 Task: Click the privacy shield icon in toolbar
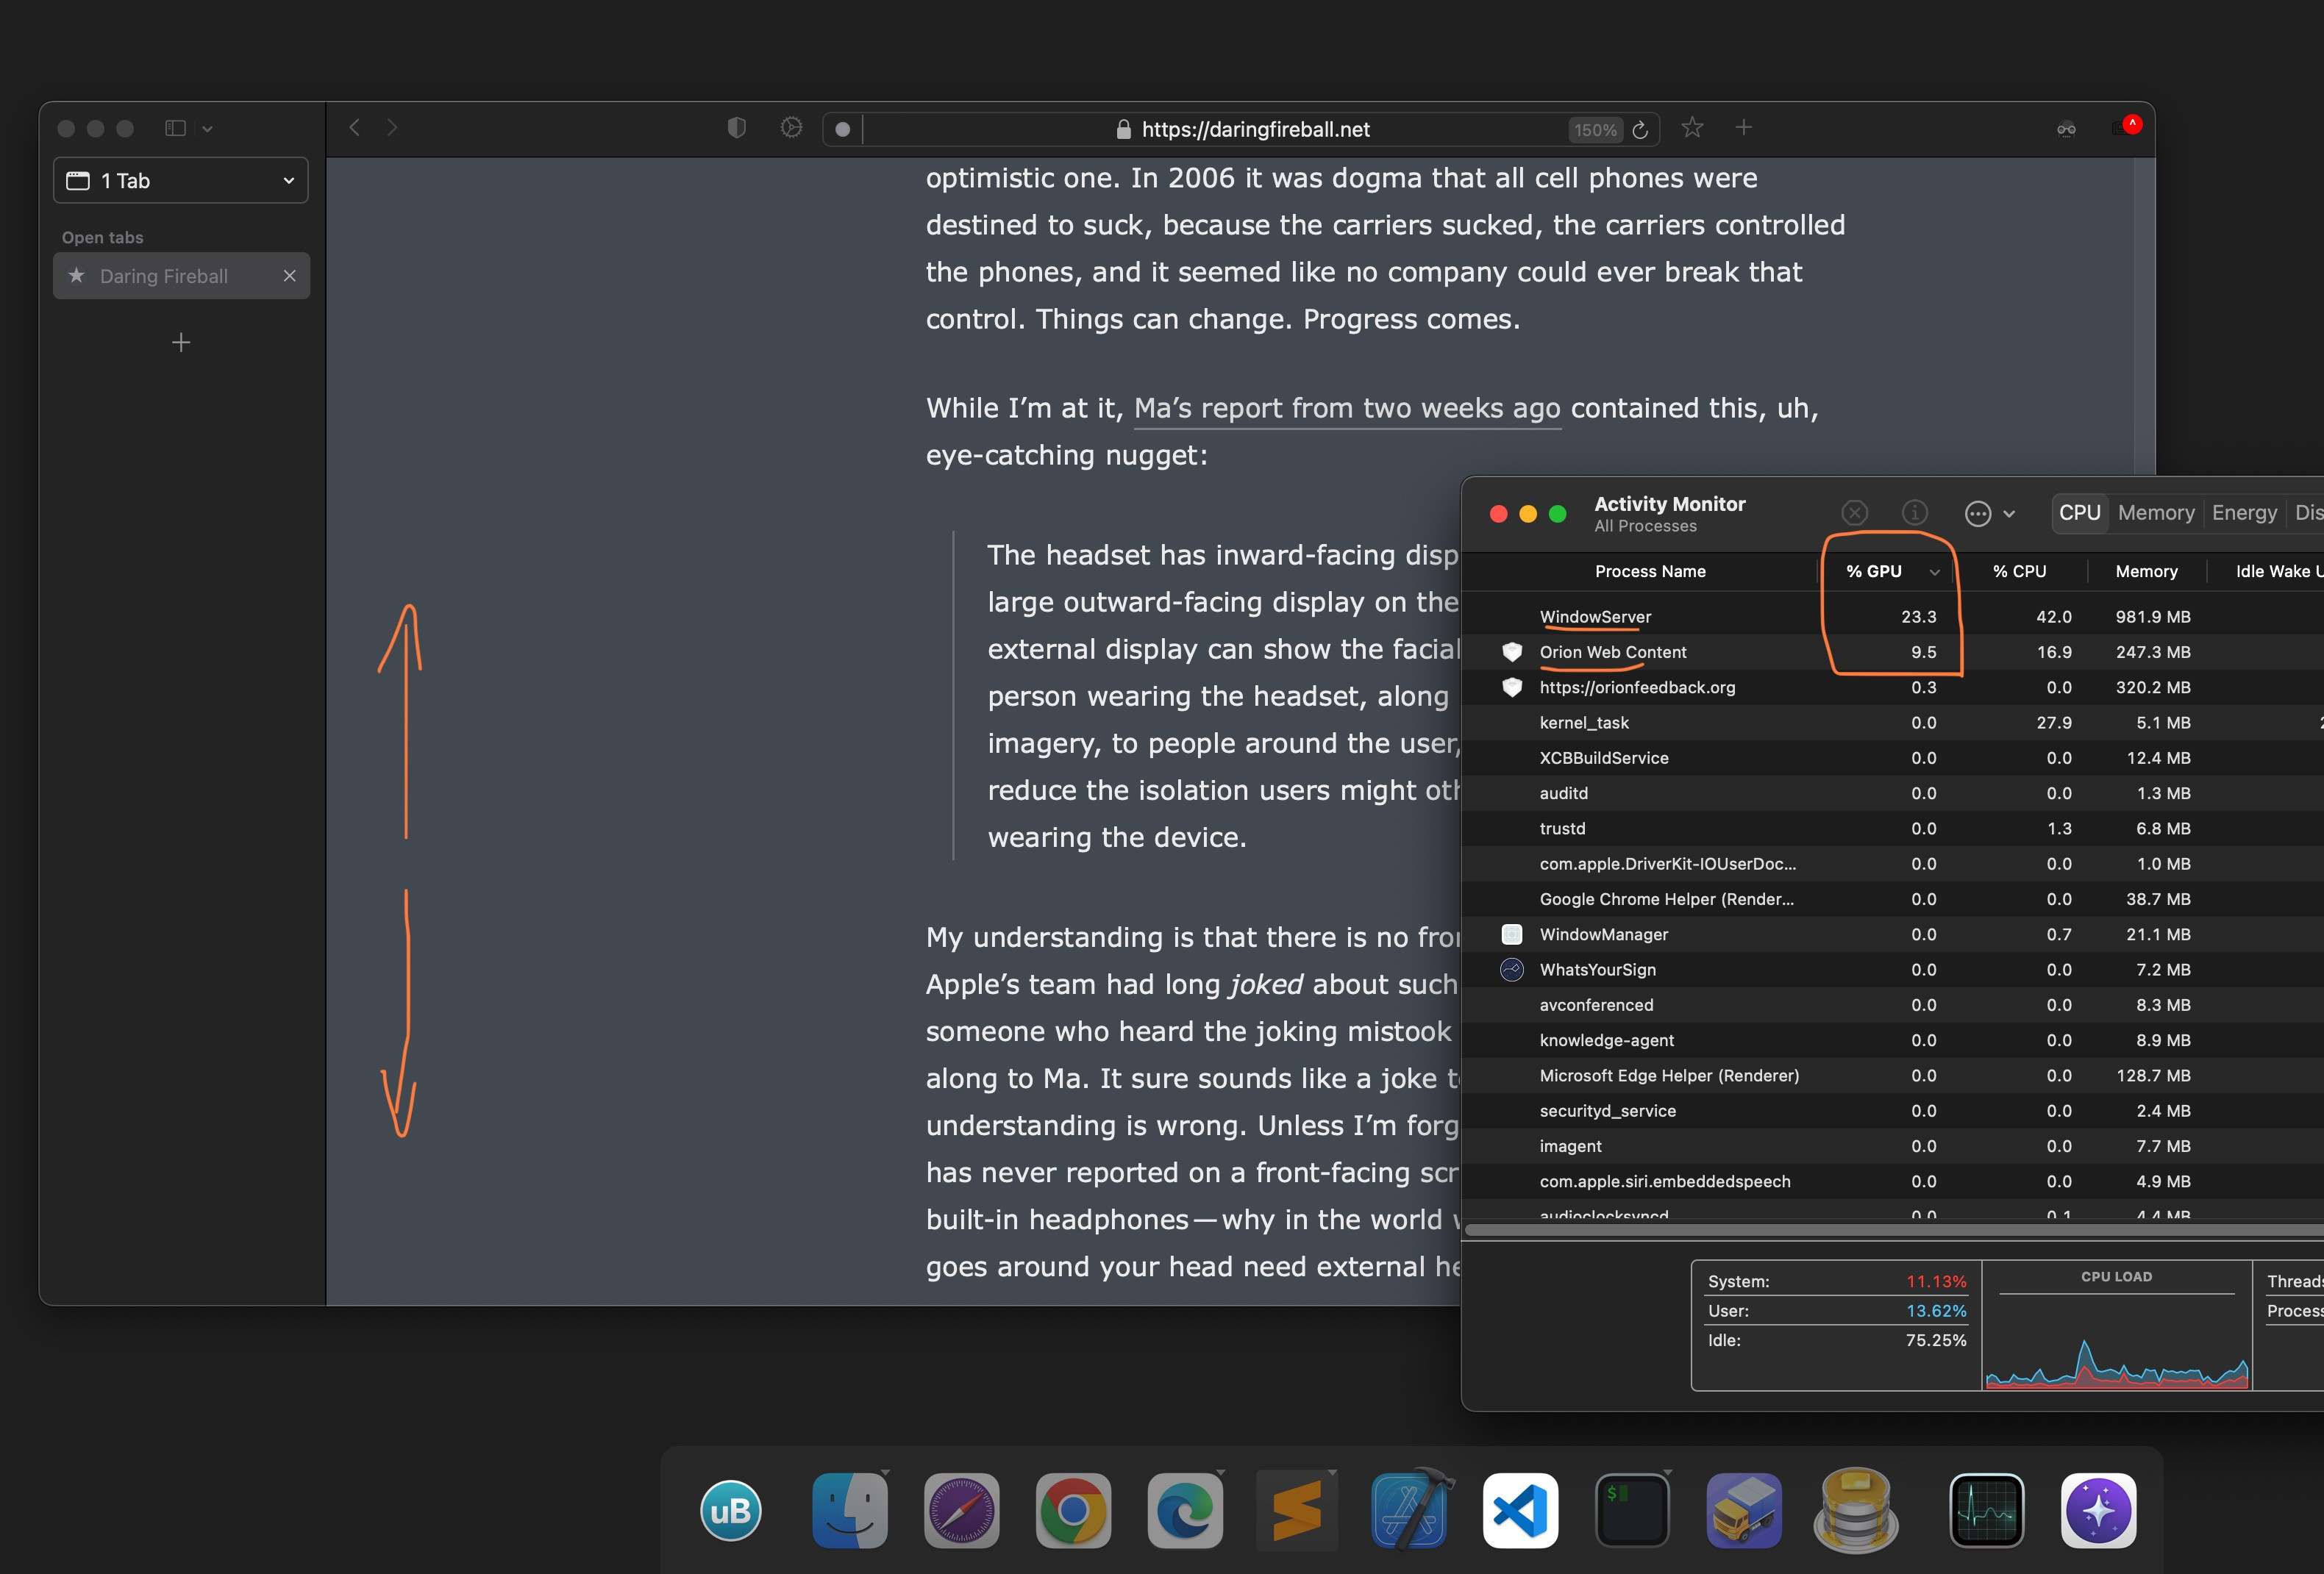click(736, 128)
